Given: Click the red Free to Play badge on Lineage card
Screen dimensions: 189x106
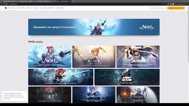Looking at the screenshot, I should click(50, 88).
